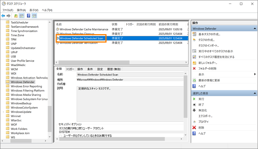Click the Forward arrow toolbar icon
The image size is (258, 149).
pos(8,16)
